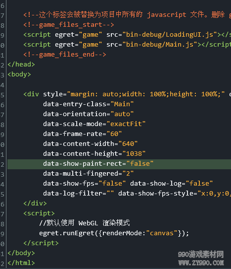Screen dimensions: 231x269
Task: Click the highlighted data-show-paint-rect "false" value
Action: (140, 164)
